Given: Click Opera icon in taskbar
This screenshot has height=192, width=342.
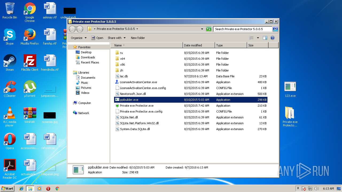Looking at the screenshot, I should coord(48,189).
